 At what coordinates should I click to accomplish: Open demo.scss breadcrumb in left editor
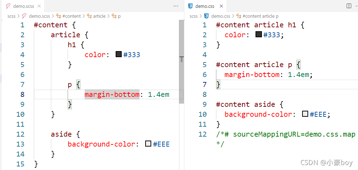tap(40, 16)
